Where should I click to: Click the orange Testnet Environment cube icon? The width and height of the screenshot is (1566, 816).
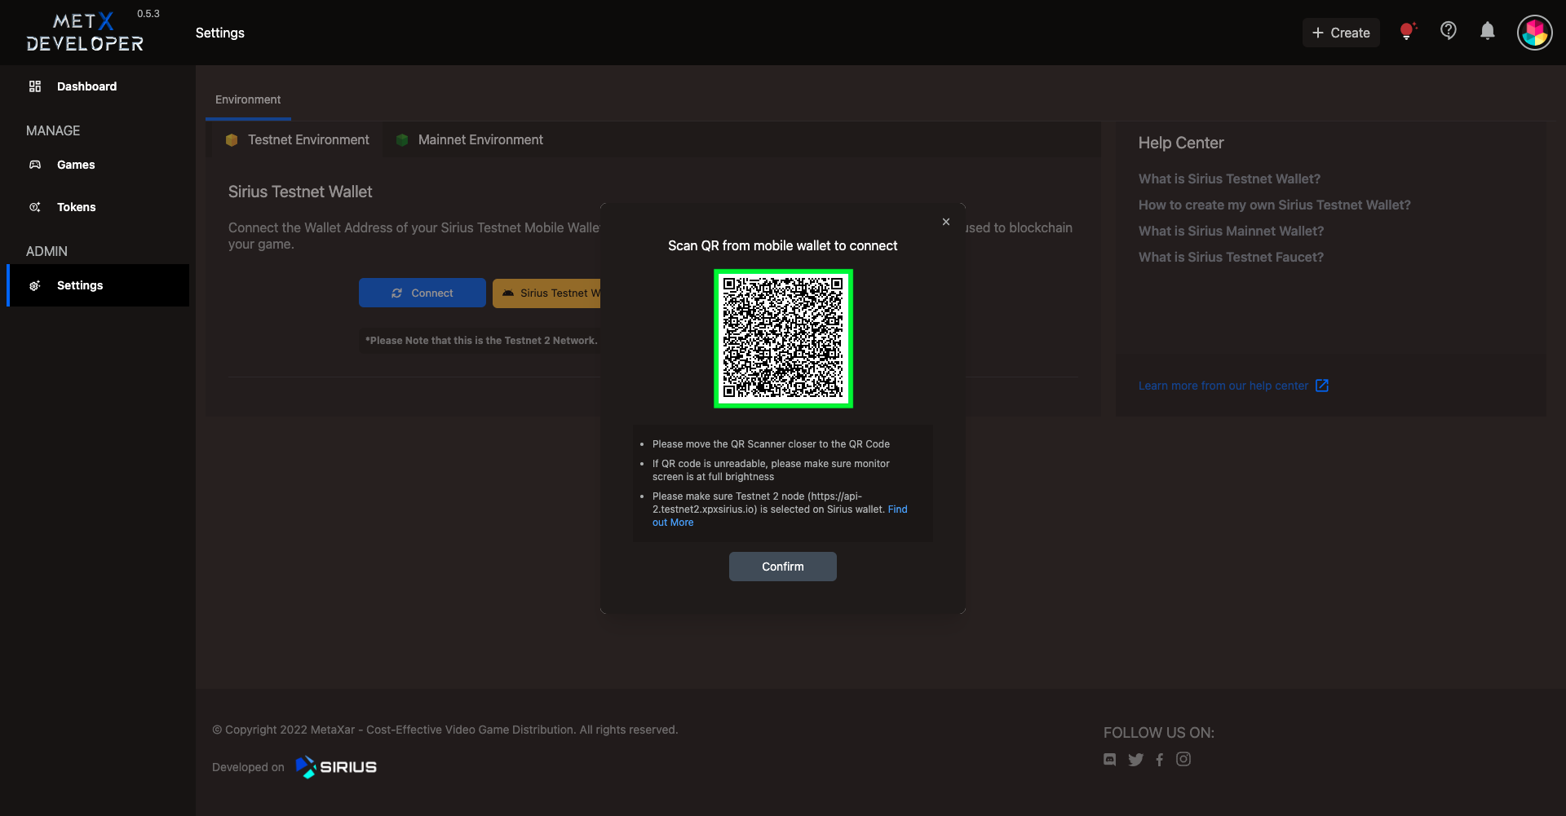pos(232,140)
